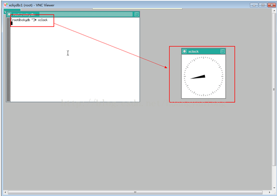
Task: Click the root@xckydb terminal title bar
Action: click(73, 14)
